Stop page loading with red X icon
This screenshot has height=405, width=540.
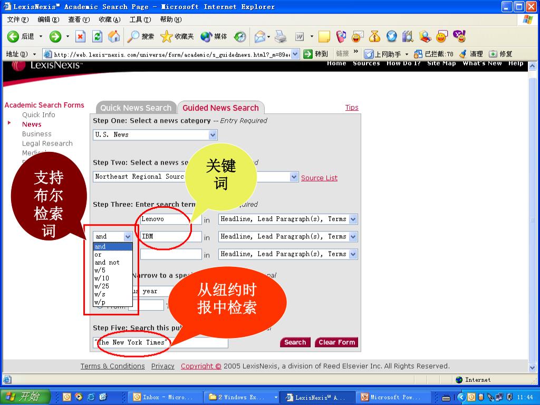pyautogui.click(x=80, y=36)
